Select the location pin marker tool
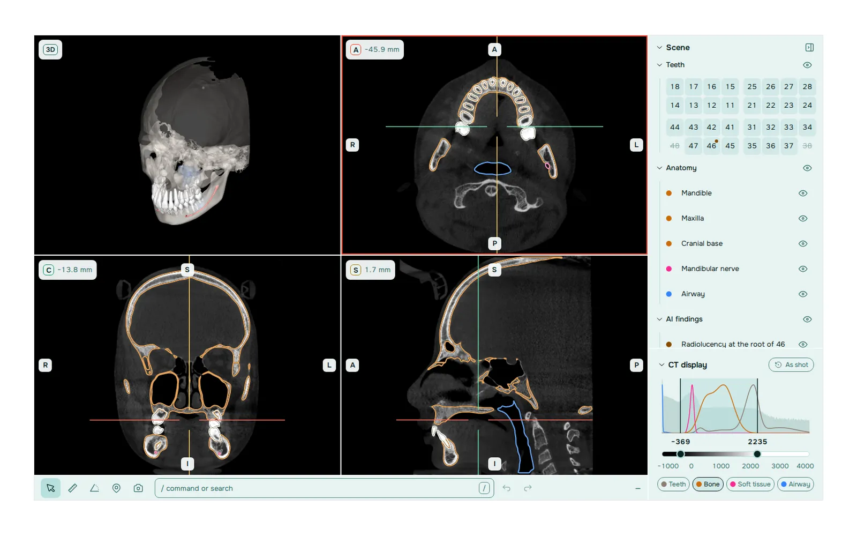Viewport: 857px width, 536px height. 116,488
